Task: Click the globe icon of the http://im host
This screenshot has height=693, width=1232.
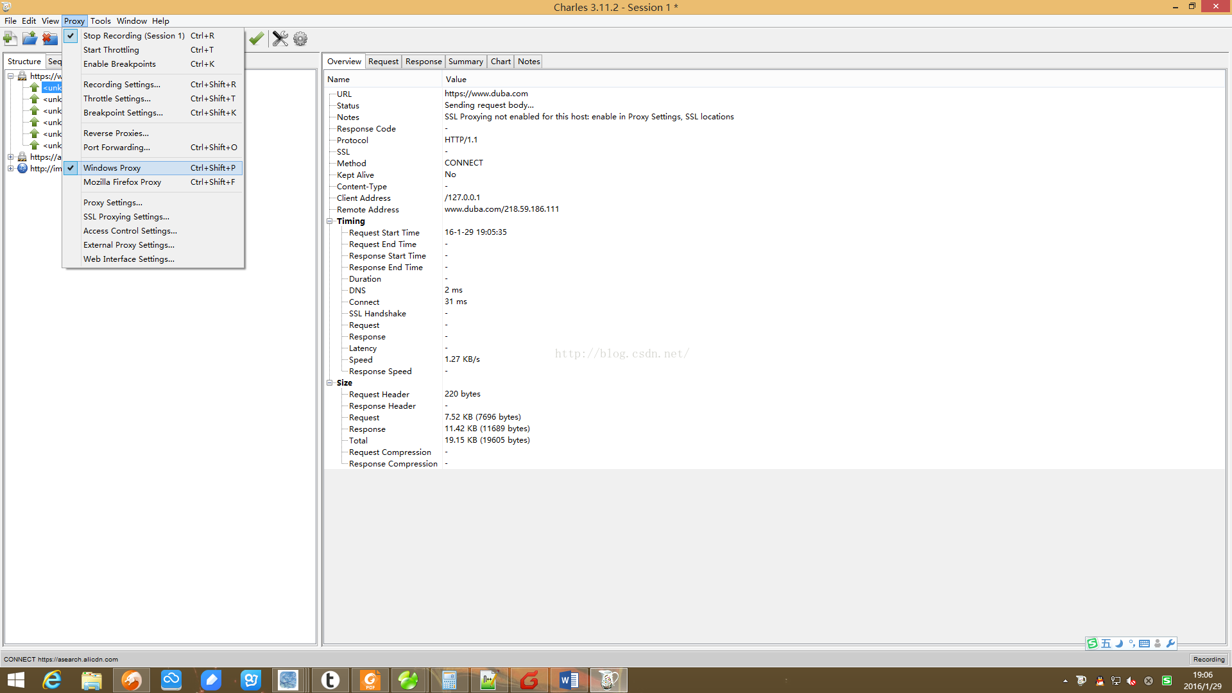Action: click(22, 168)
